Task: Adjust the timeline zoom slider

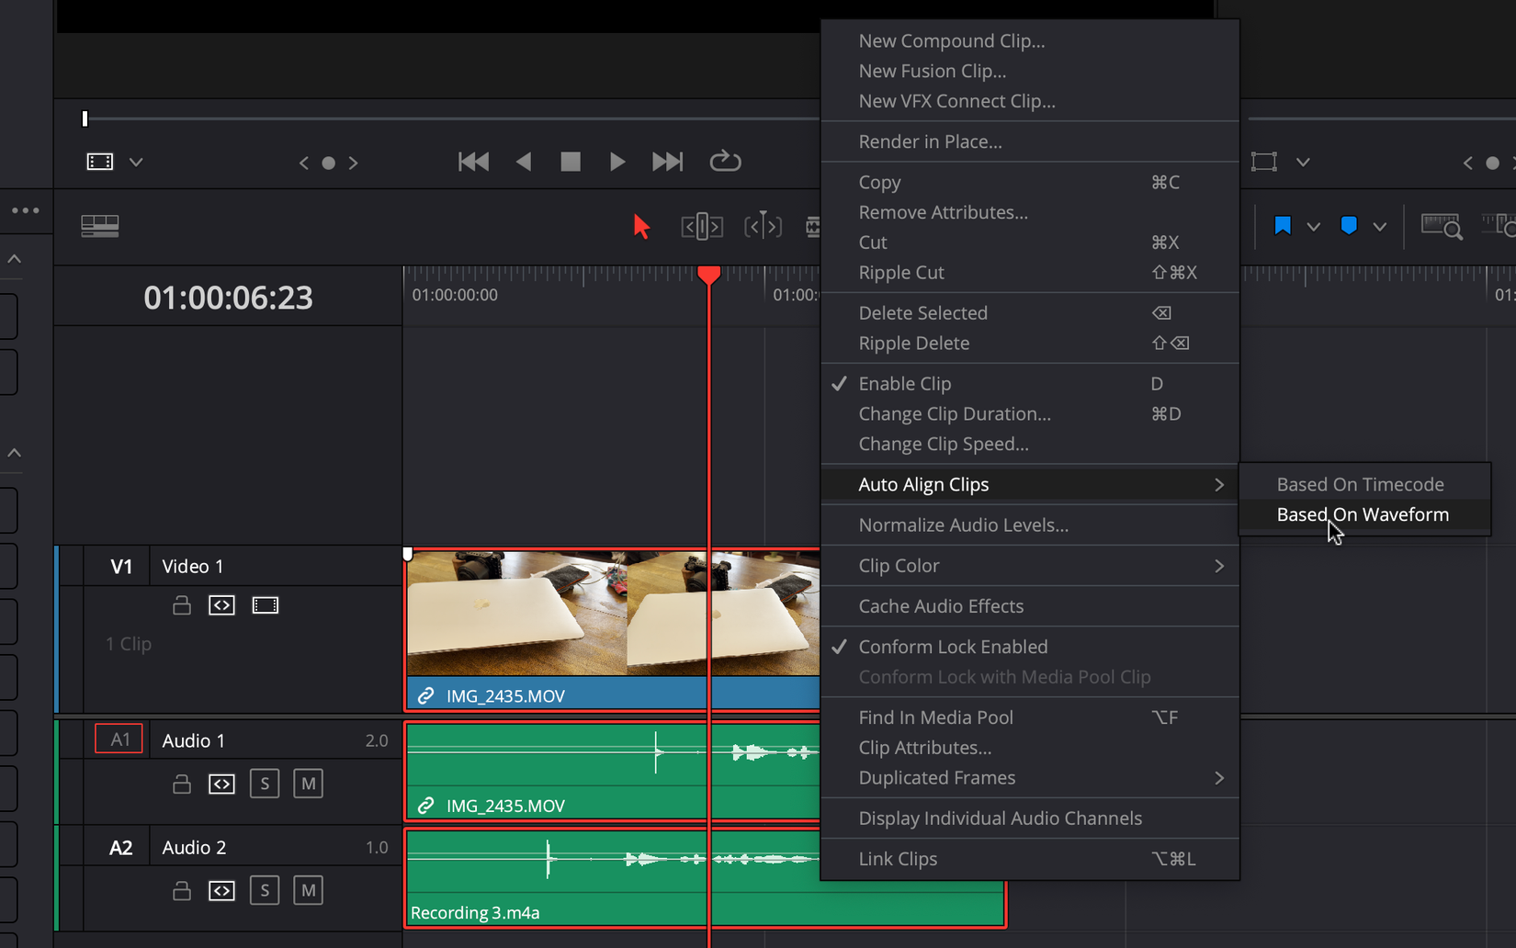Action: pos(85,118)
